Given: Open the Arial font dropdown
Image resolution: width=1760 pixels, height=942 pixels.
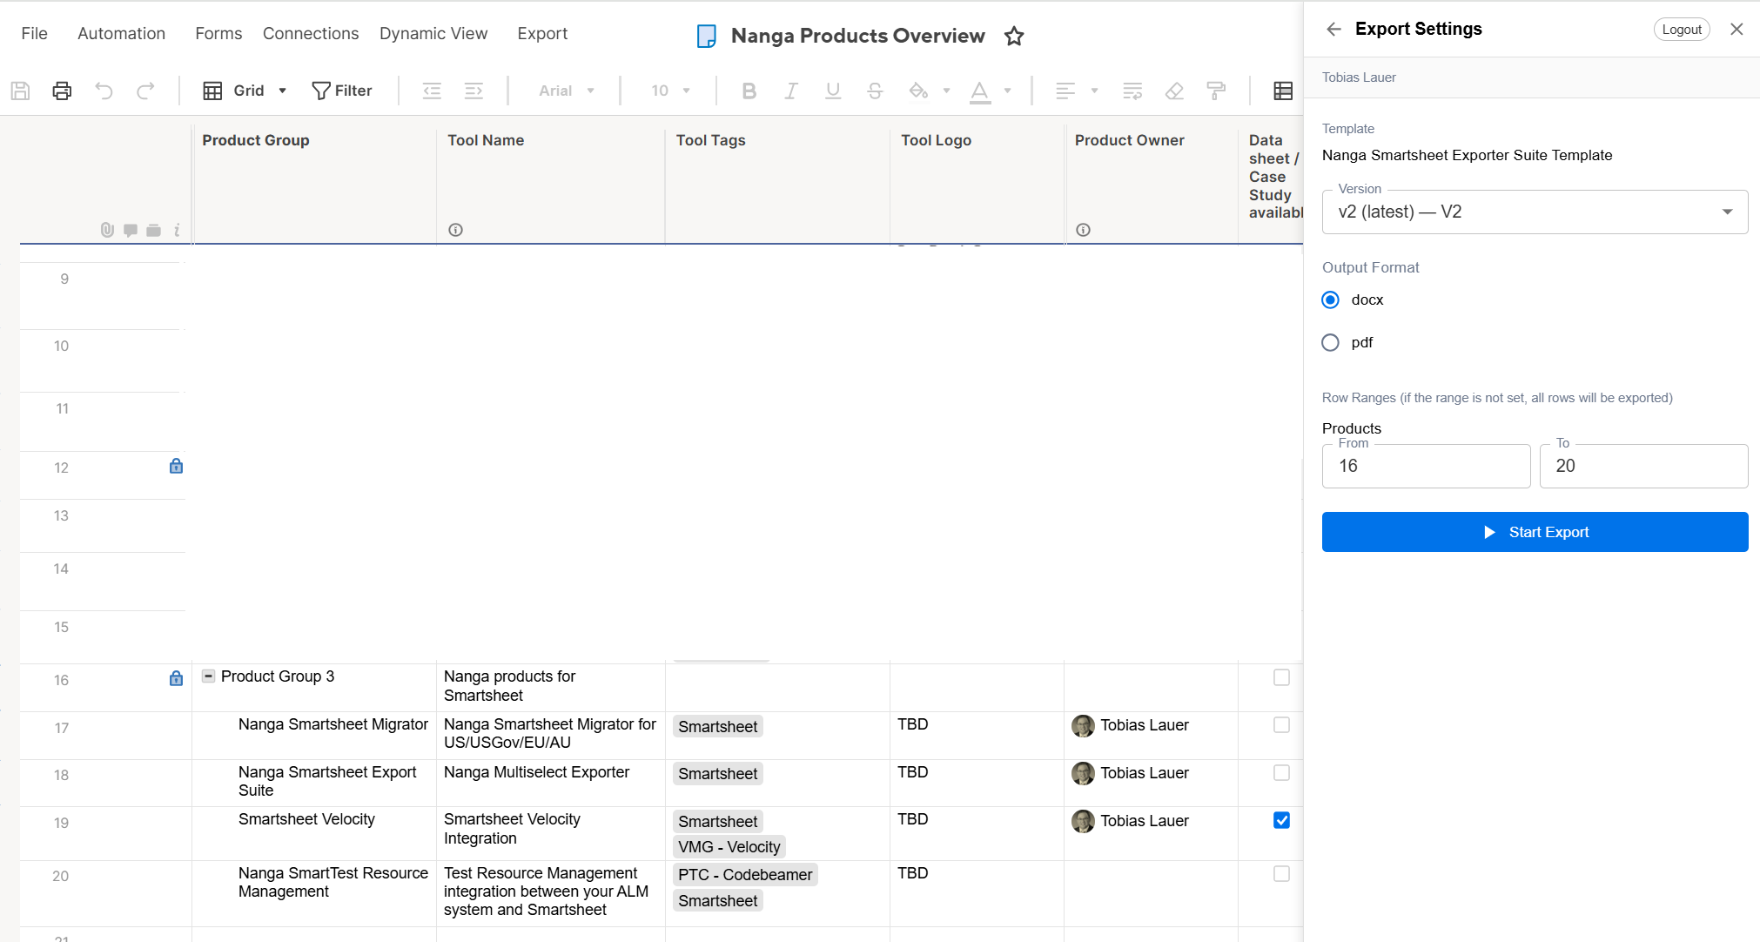Looking at the screenshot, I should [x=566, y=91].
